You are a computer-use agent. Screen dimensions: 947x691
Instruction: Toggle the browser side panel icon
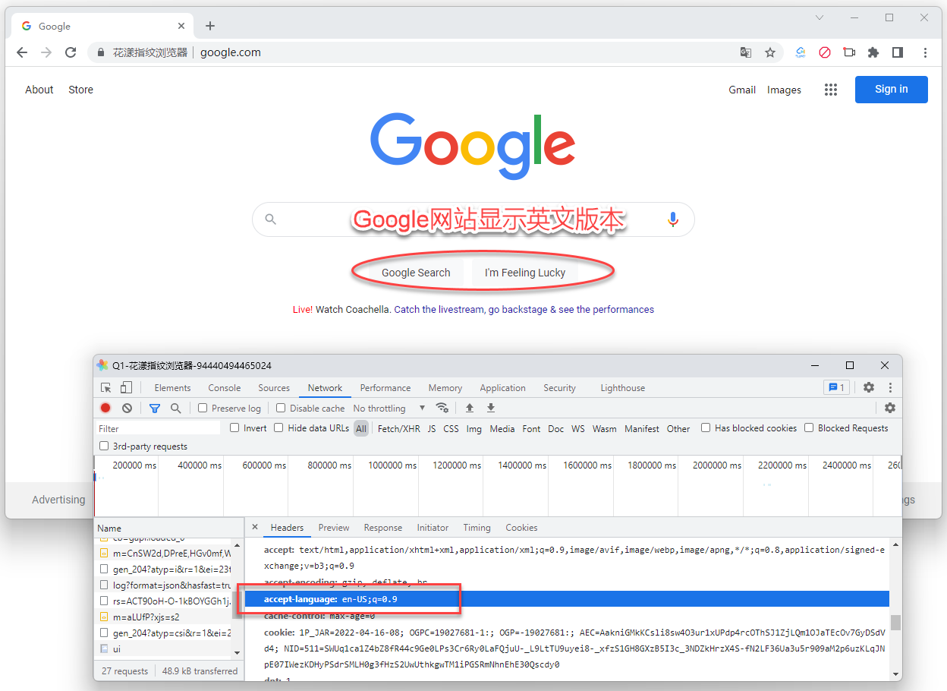[898, 52]
